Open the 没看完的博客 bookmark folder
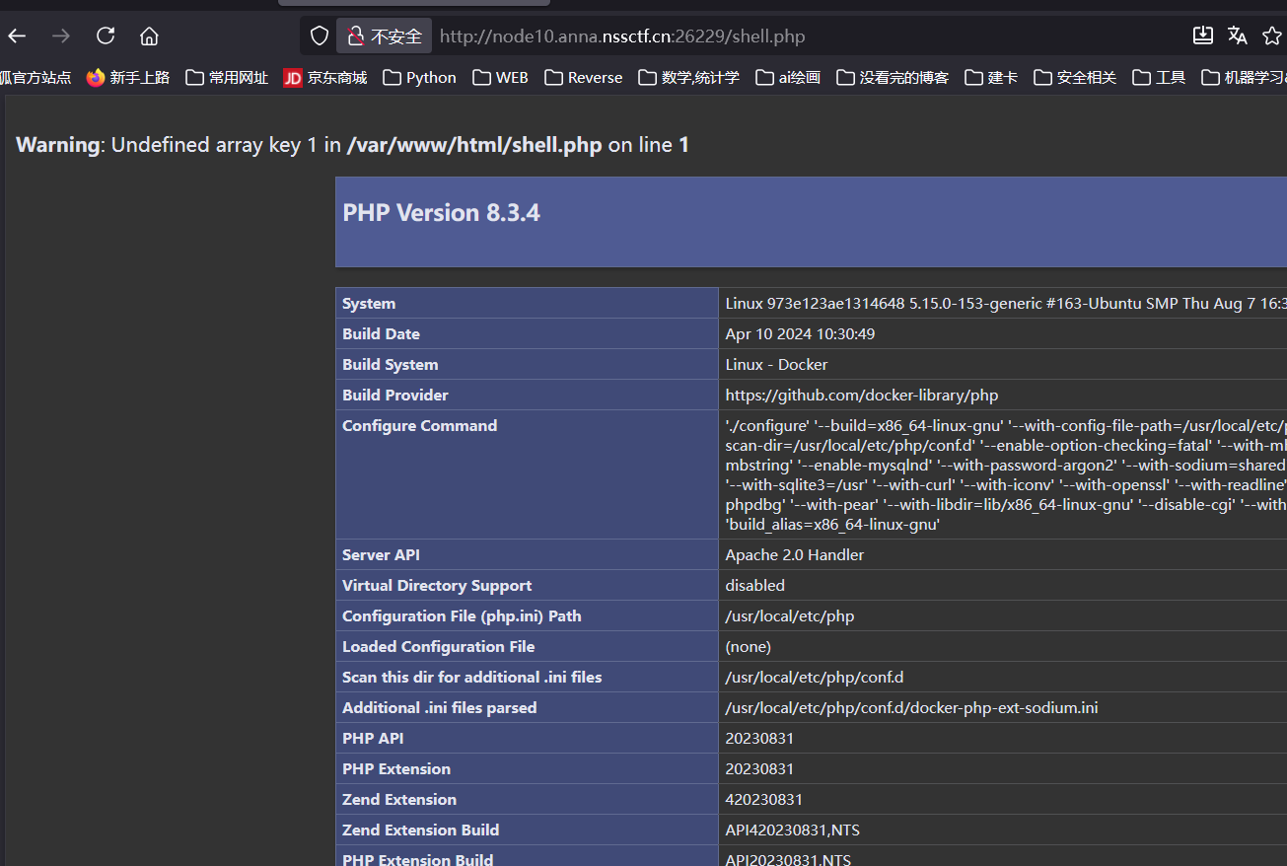 point(893,77)
